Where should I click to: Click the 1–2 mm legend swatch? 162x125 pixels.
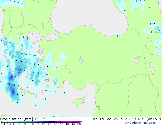click(16, 122)
